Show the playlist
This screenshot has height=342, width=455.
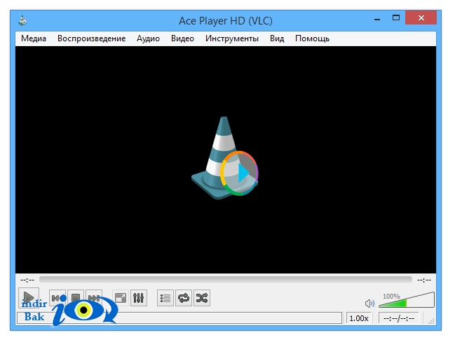coord(165,298)
